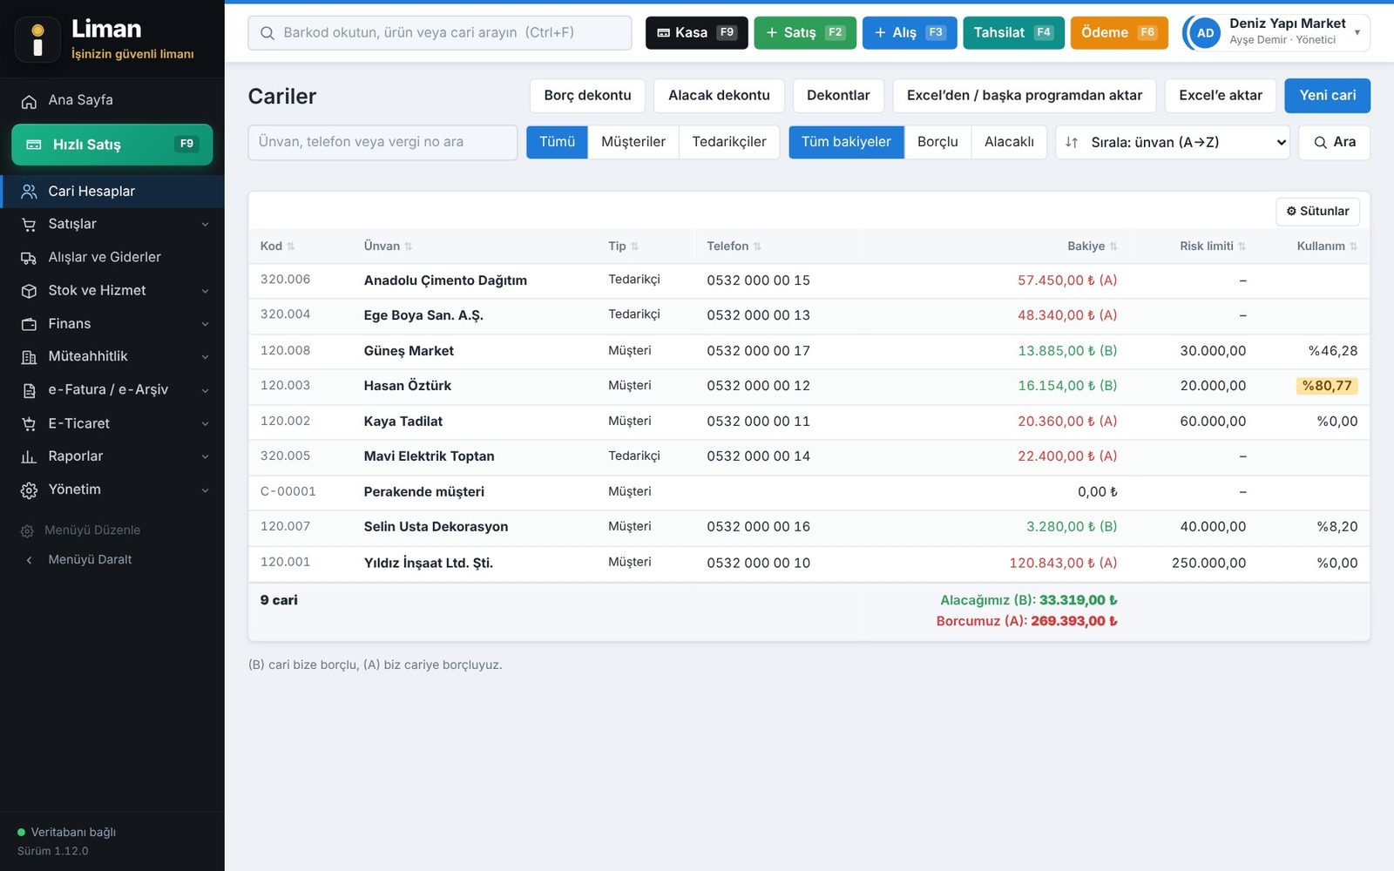The image size is (1394, 871).
Task: Click the Raporlar chart icon
Action: click(x=29, y=456)
